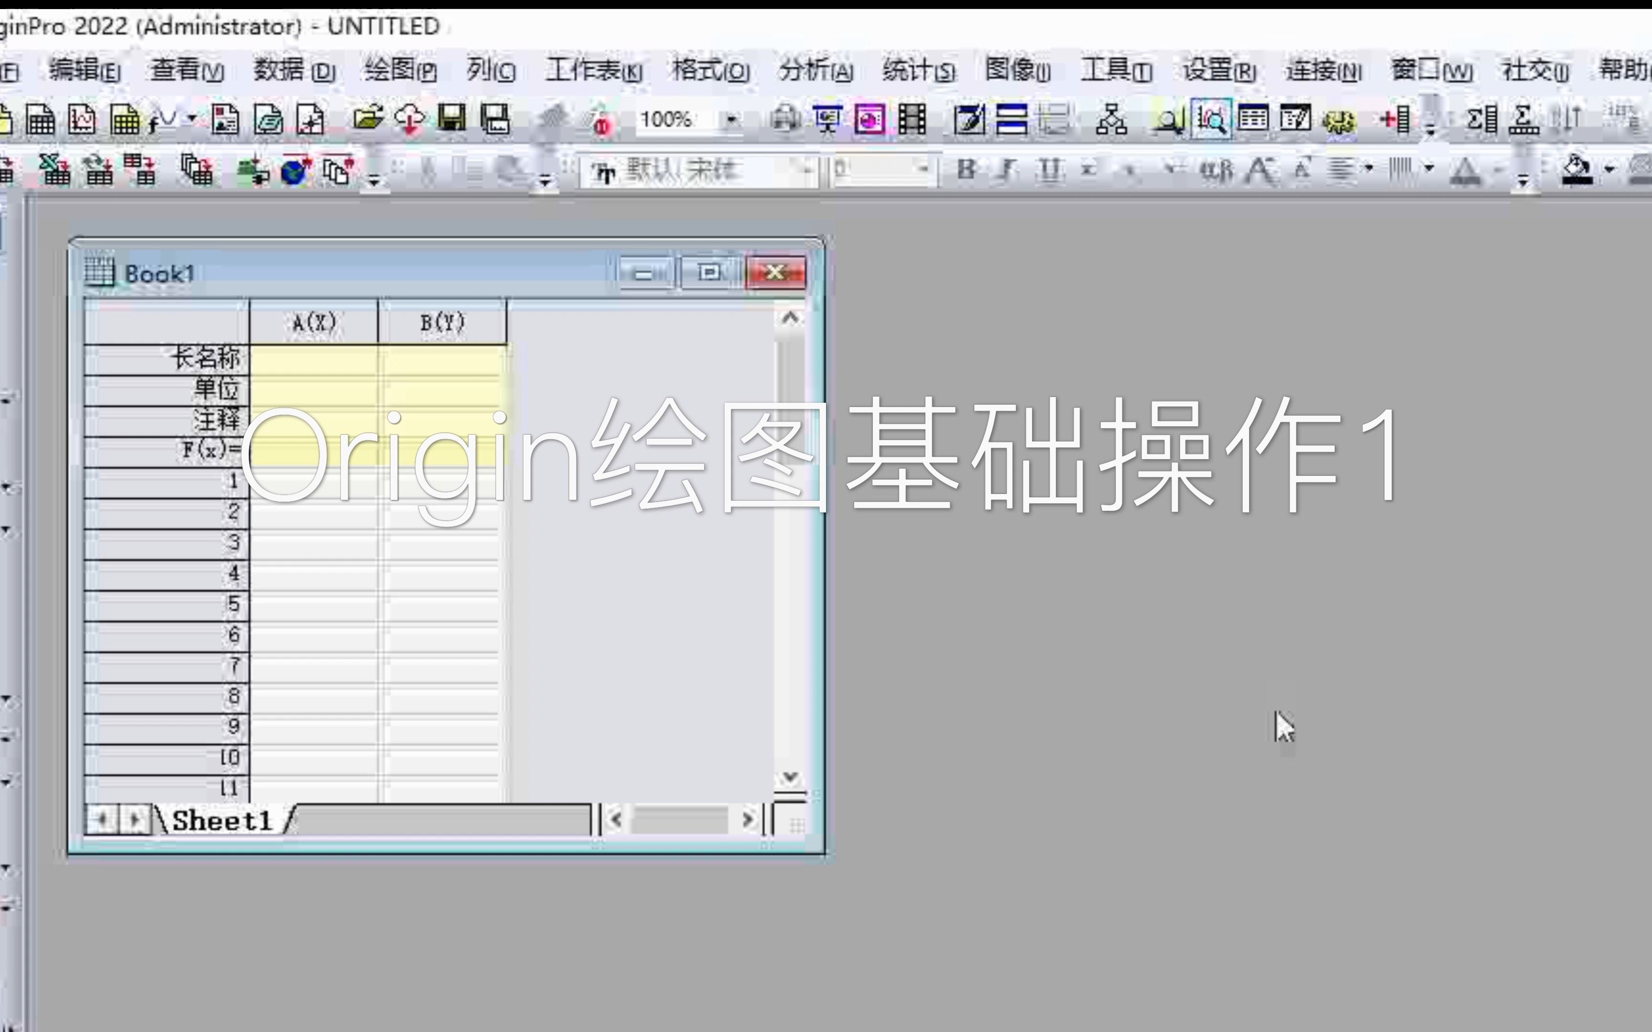Image resolution: width=1652 pixels, height=1032 pixels.
Task: Click the increase font size icon
Action: (1260, 169)
